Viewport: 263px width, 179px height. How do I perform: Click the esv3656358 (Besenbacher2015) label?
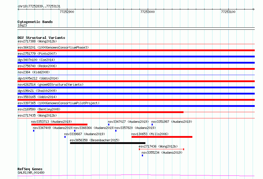[x=95, y=140]
